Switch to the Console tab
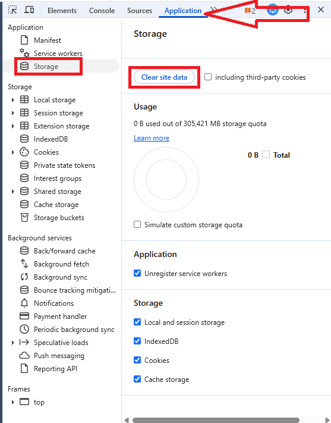 coord(102,11)
